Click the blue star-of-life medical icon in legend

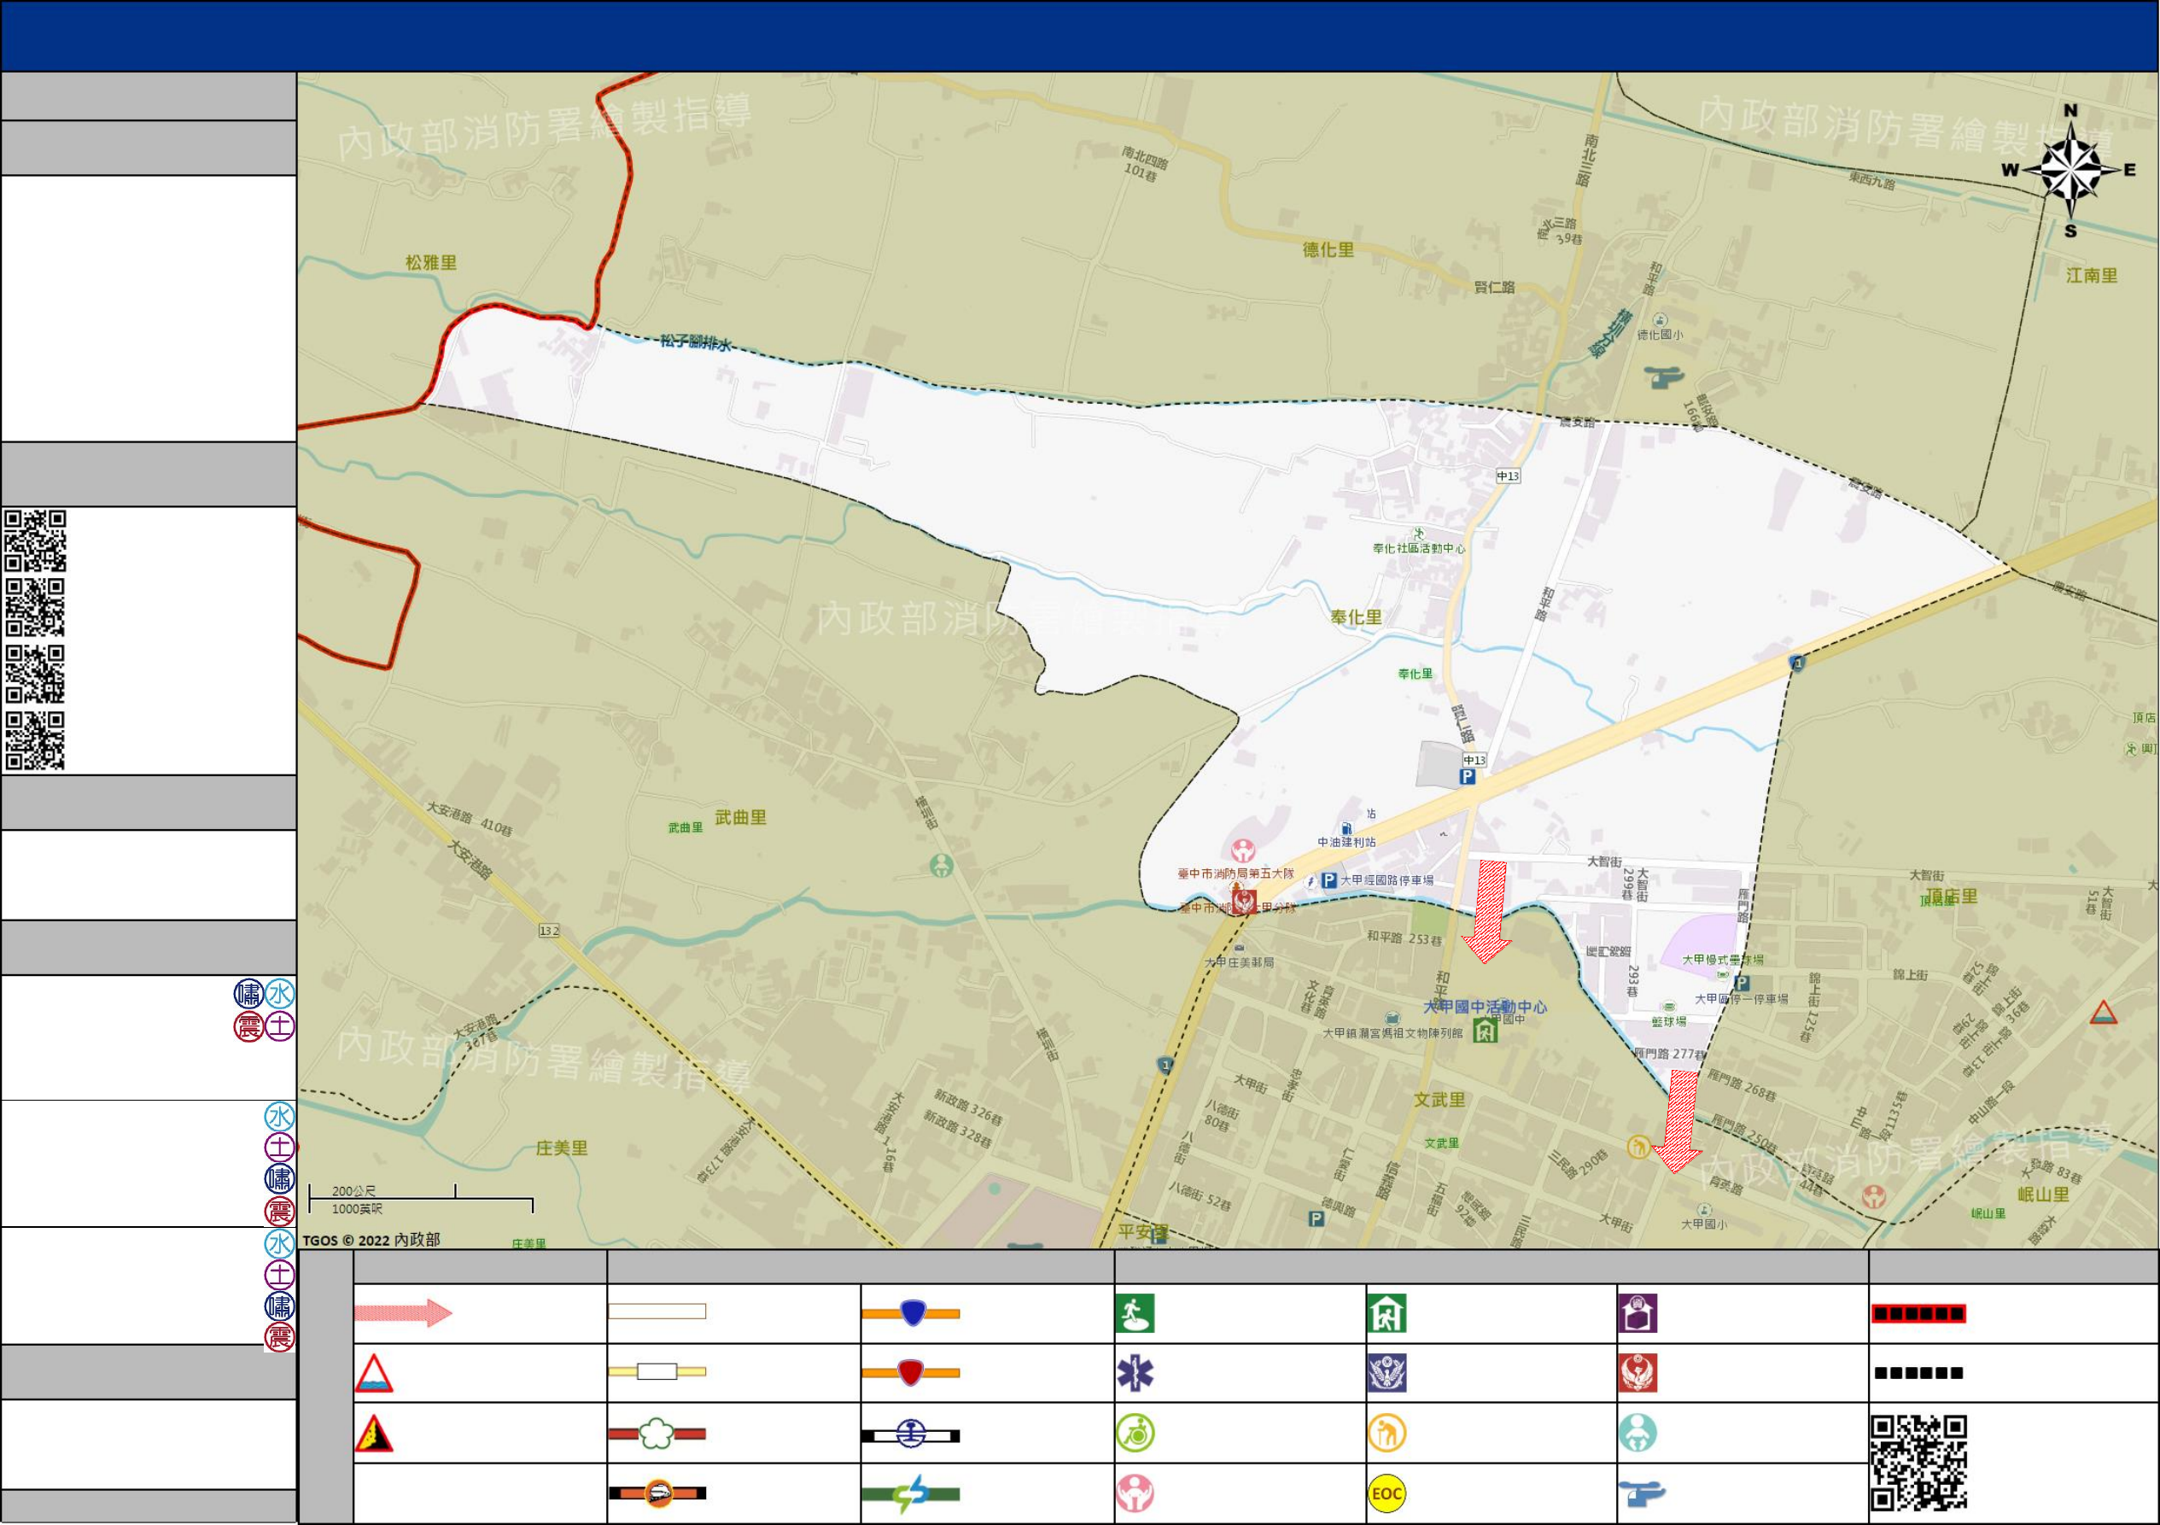pos(1135,1374)
